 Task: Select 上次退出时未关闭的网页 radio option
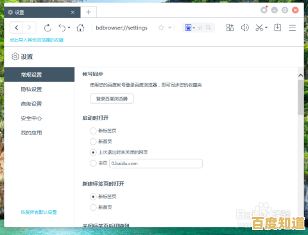(x=93, y=152)
